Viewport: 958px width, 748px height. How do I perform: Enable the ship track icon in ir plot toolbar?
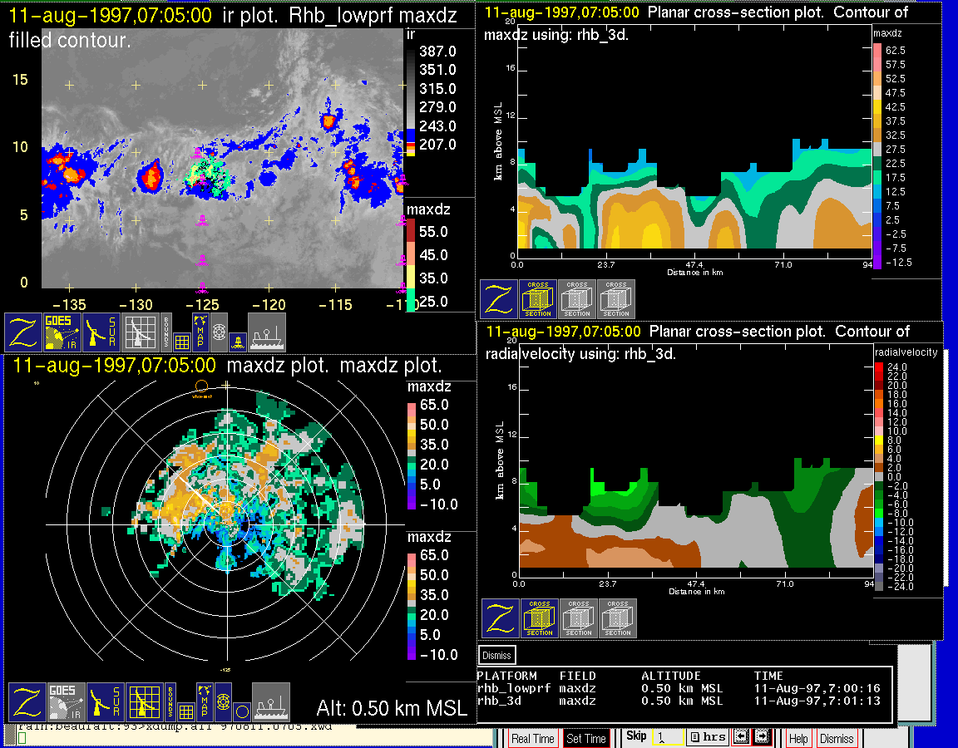(267, 332)
